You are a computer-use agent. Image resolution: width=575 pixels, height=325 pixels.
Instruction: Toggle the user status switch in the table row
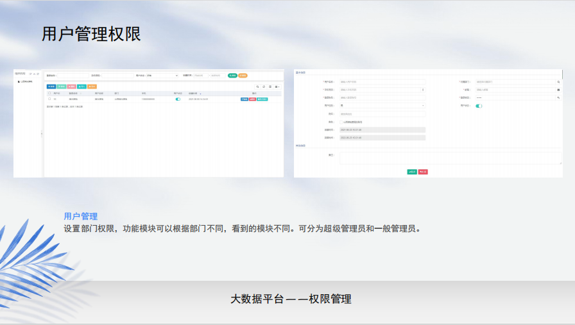click(x=178, y=99)
